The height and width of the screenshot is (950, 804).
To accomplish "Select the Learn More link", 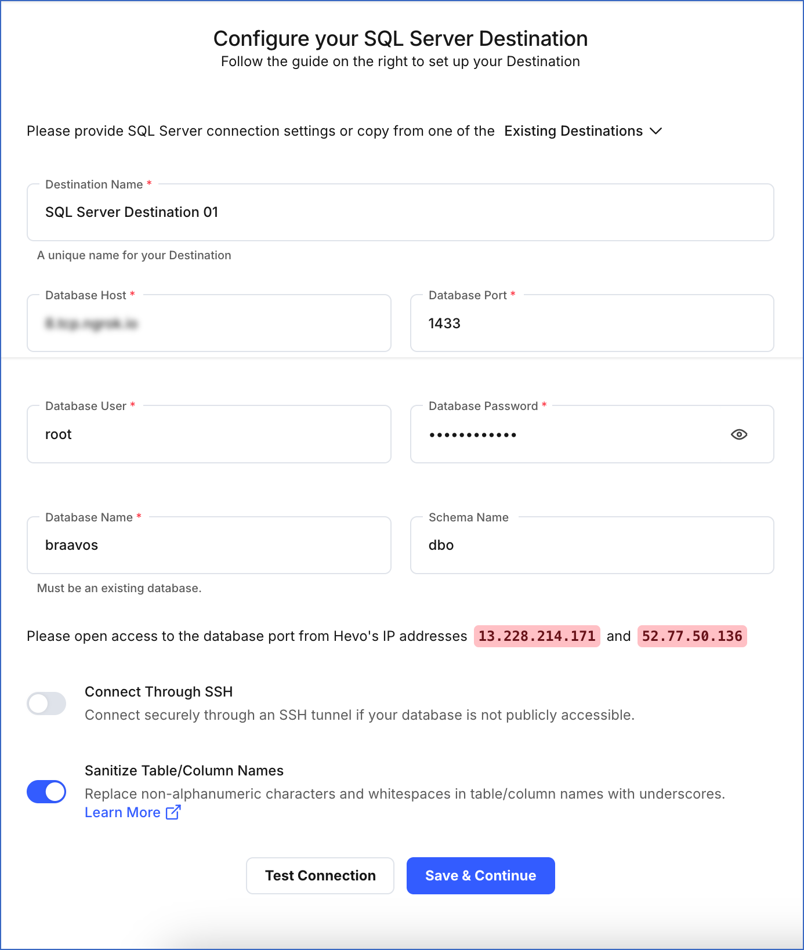I will [x=123, y=813].
